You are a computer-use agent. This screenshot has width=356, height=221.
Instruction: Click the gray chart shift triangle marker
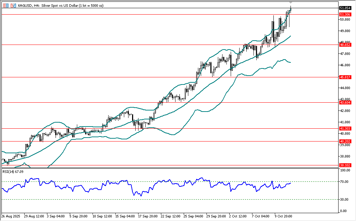click(x=291, y=3)
